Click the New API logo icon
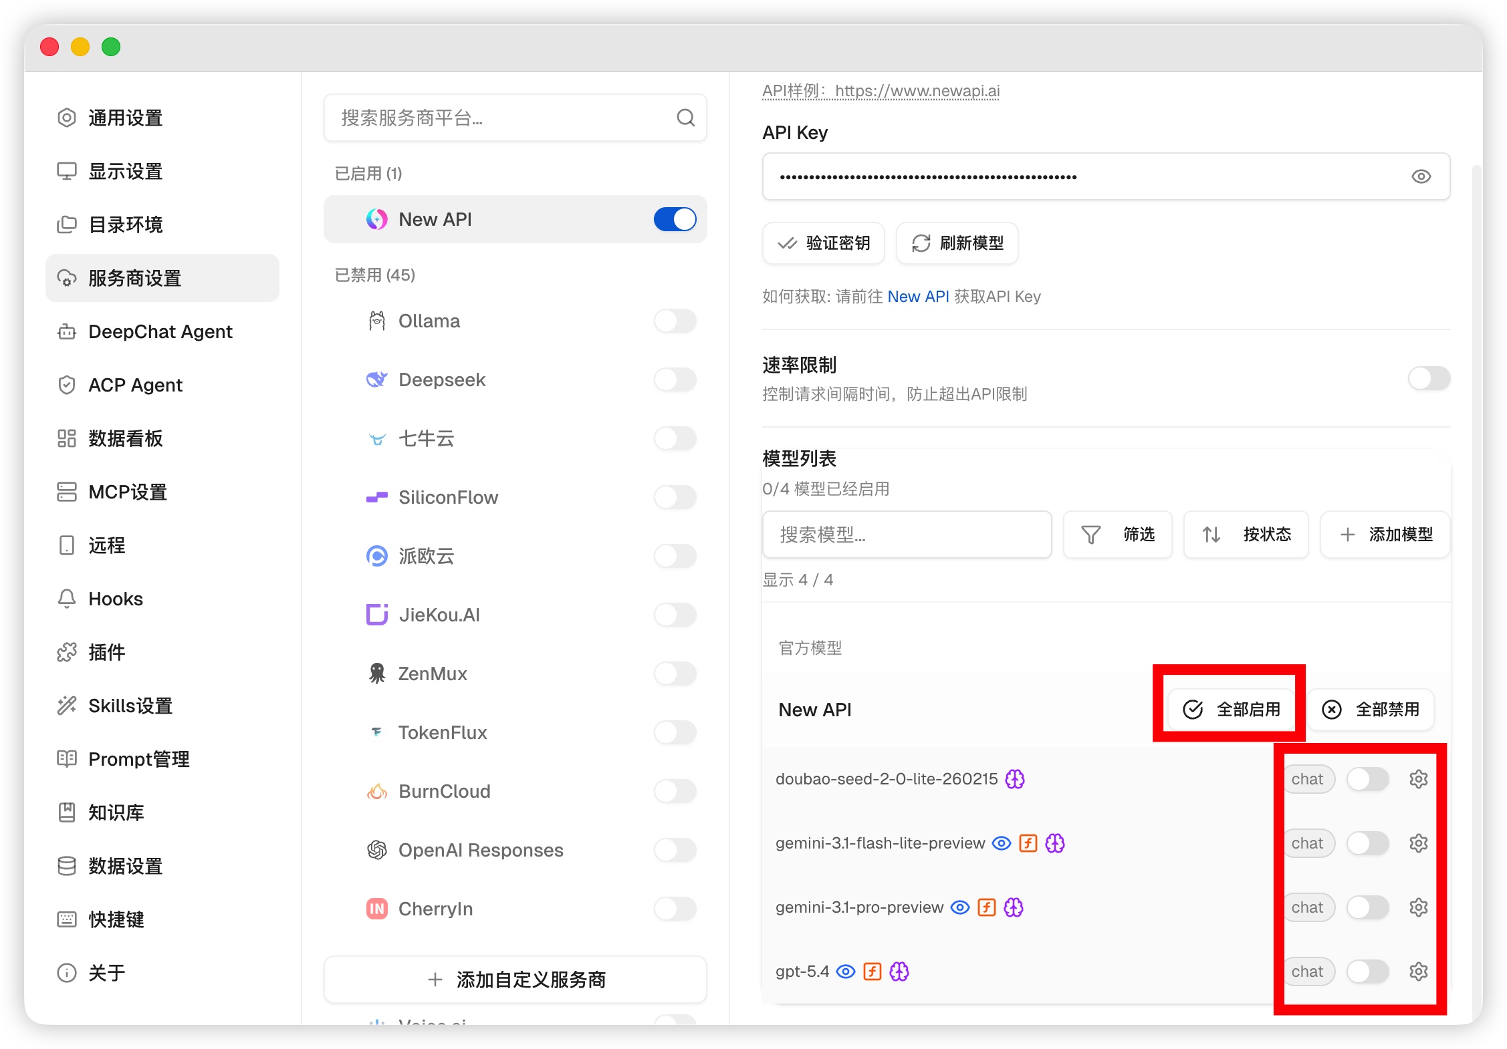Viewport: 1507px width, 1049px height. coord(377,219)
